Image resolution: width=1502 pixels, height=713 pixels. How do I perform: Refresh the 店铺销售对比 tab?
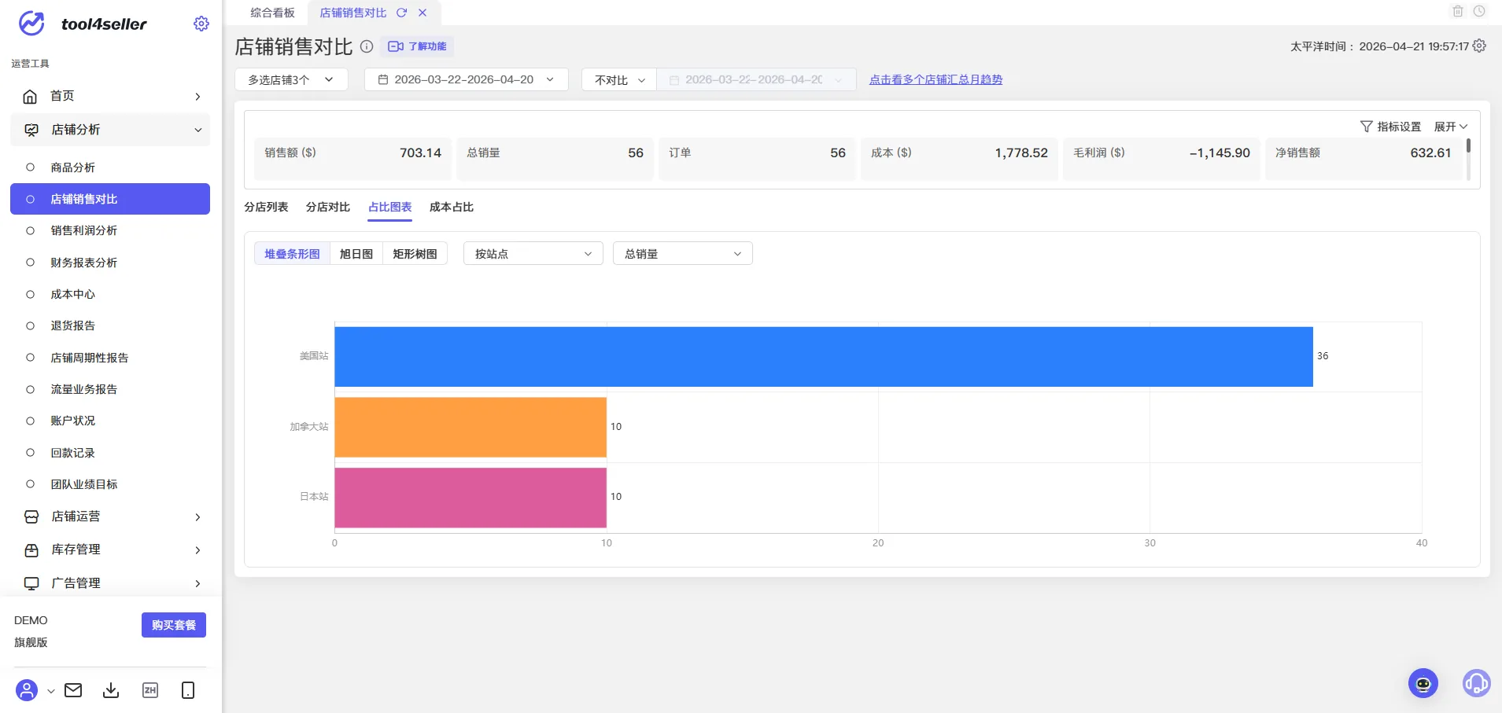402,13
